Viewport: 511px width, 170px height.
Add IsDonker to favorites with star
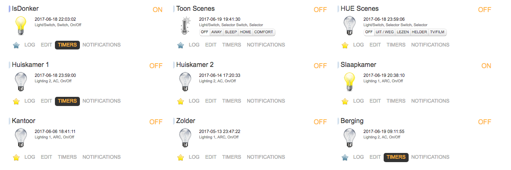(16, 45)
